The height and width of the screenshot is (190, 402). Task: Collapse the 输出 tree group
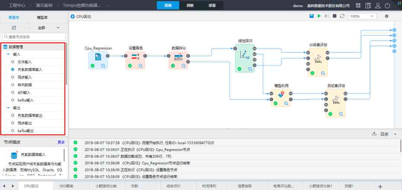click(8, 108)
